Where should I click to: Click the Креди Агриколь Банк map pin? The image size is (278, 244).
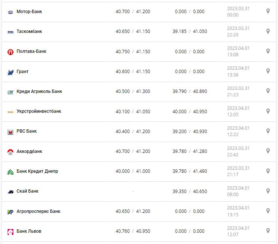[x=268, y=91]
